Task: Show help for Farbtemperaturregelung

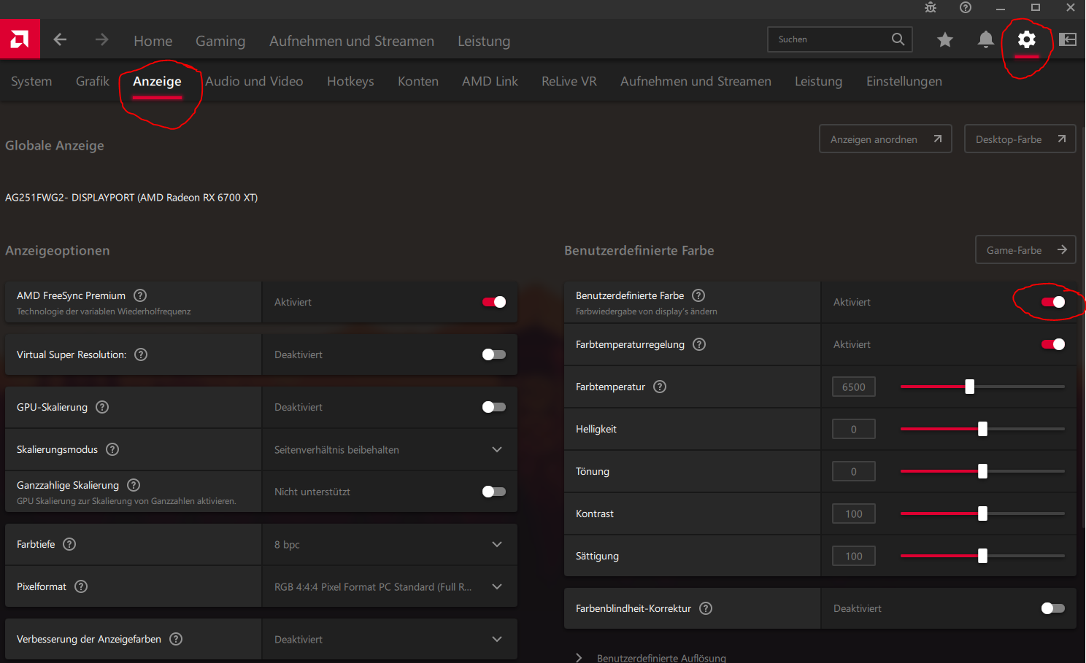Action: tap(699, 344)
